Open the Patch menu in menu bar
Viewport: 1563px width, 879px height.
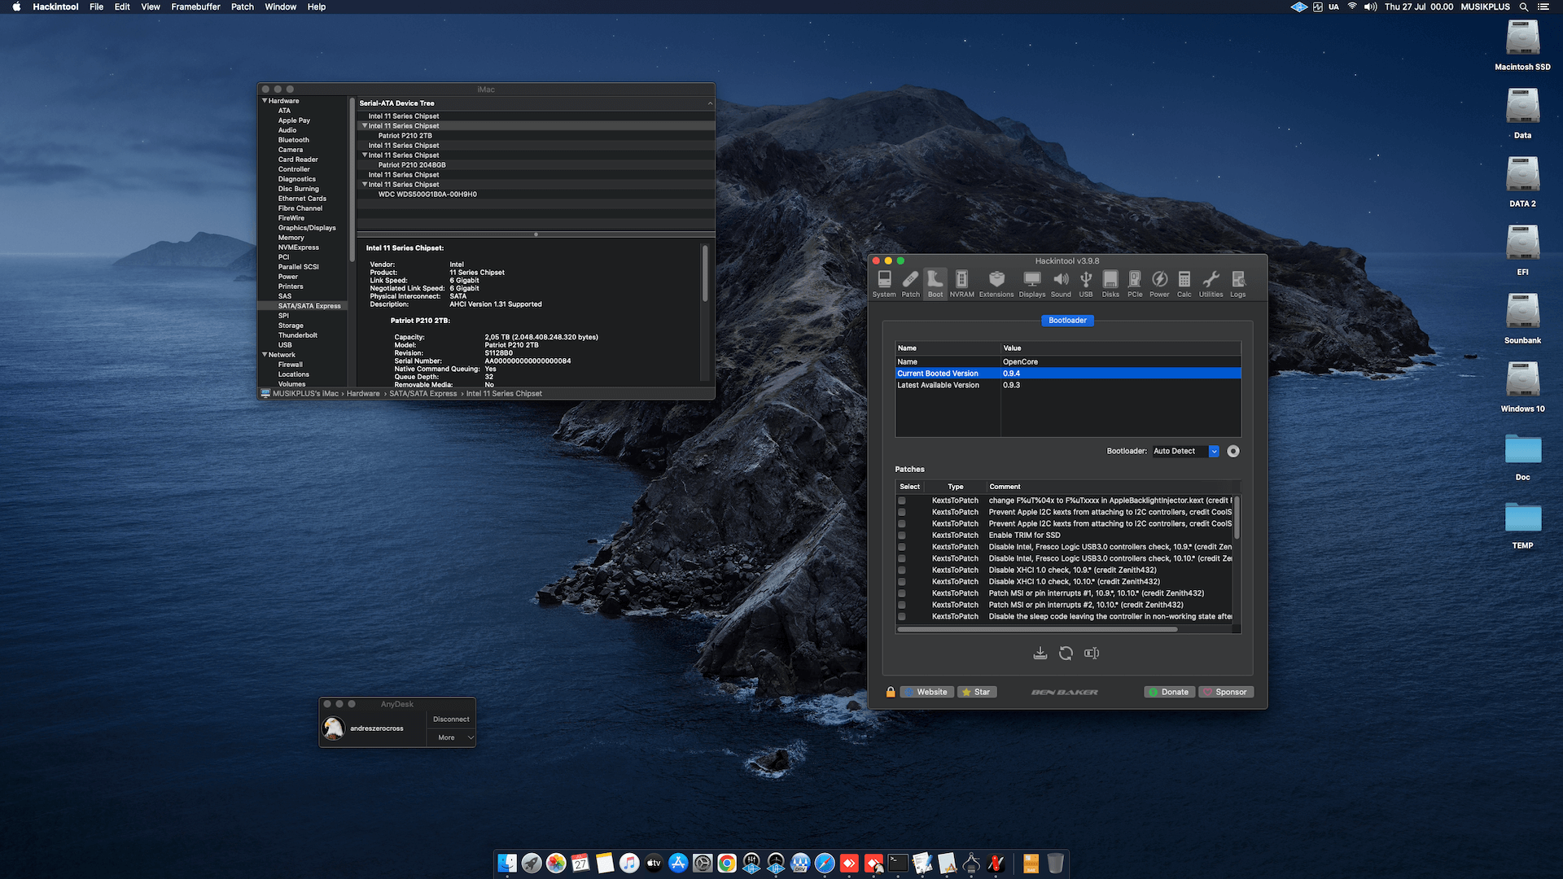(242, 7)
